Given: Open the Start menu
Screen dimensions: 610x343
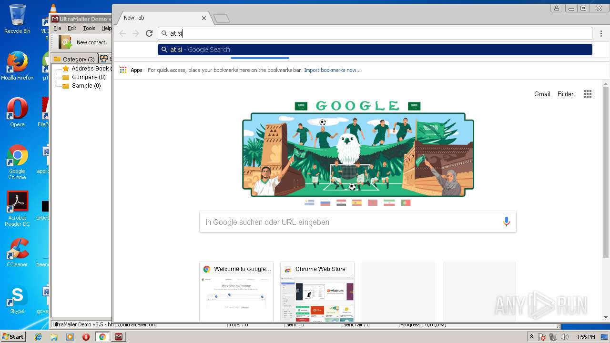Looking at the screenshot, I should 13,337.
